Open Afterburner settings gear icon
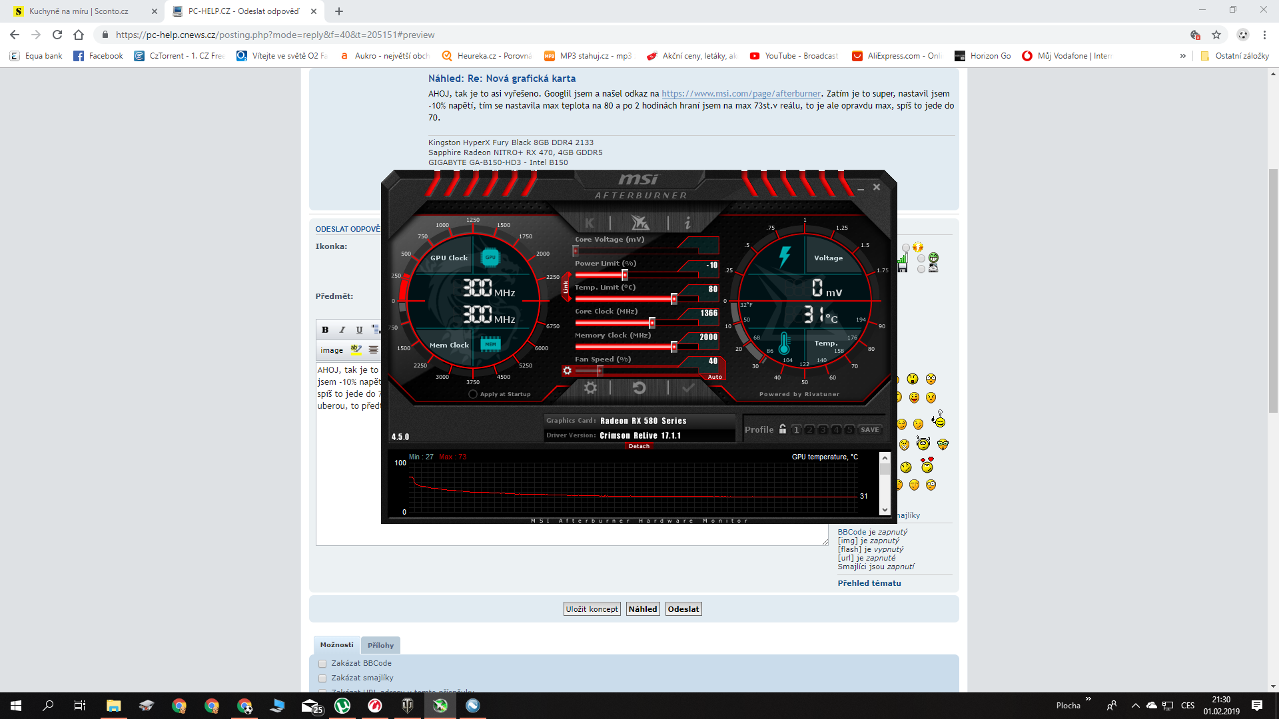 tap(590, 388)
